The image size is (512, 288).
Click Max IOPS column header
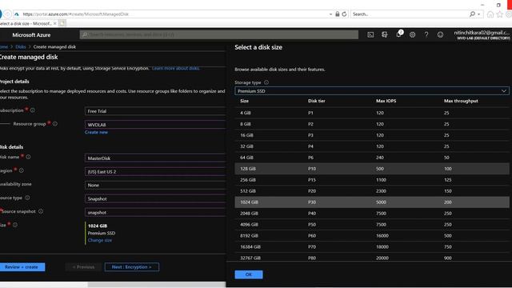point(386,101)
